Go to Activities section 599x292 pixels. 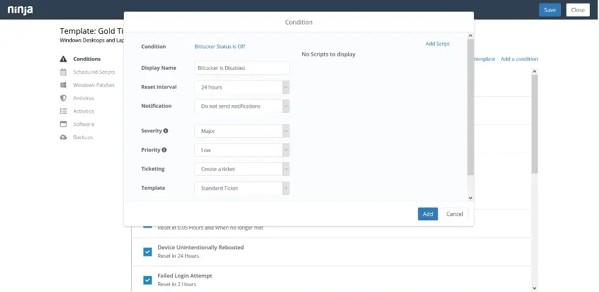point(83,111)
